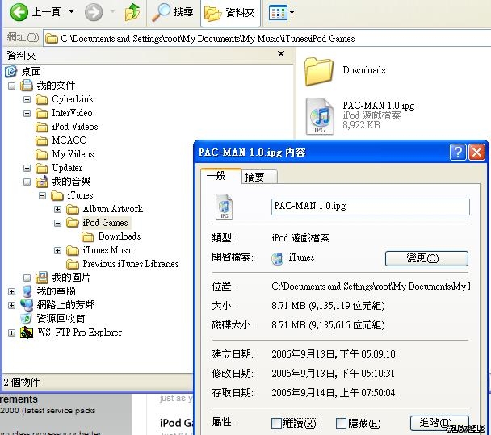Collapse the iTunes tree node
The width and height of the screenshot is (491, 435).
pyautogui.click(x=42, y=195)
